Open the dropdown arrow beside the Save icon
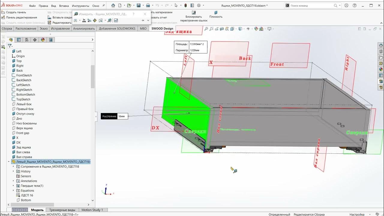384x216 pixels. point(142,5)
